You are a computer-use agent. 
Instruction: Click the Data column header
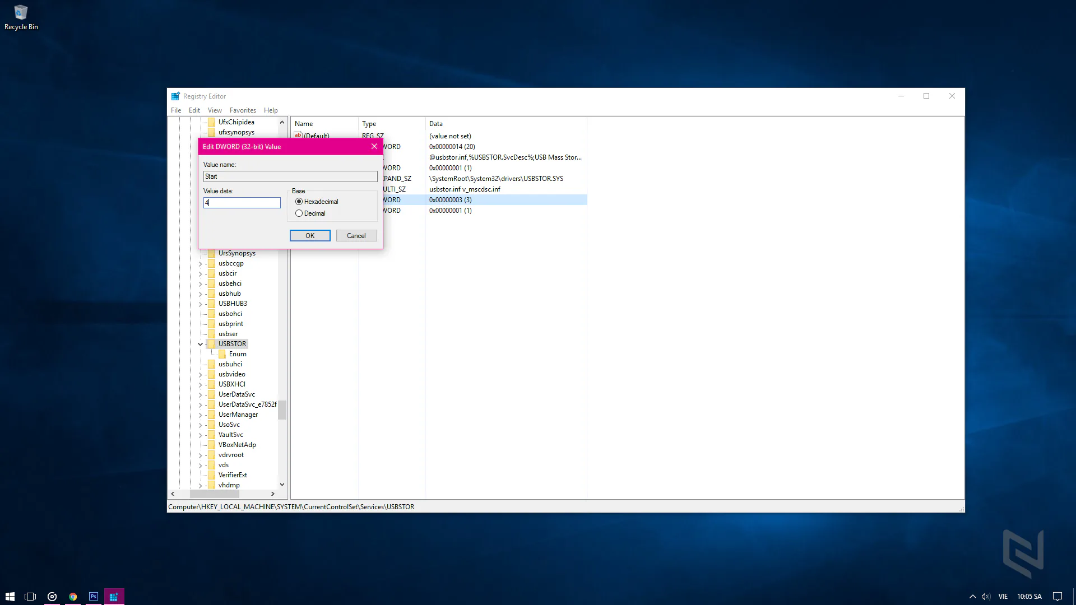[506, 124]
